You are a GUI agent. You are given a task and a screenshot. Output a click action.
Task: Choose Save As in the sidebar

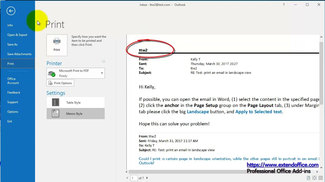[12, 44]
